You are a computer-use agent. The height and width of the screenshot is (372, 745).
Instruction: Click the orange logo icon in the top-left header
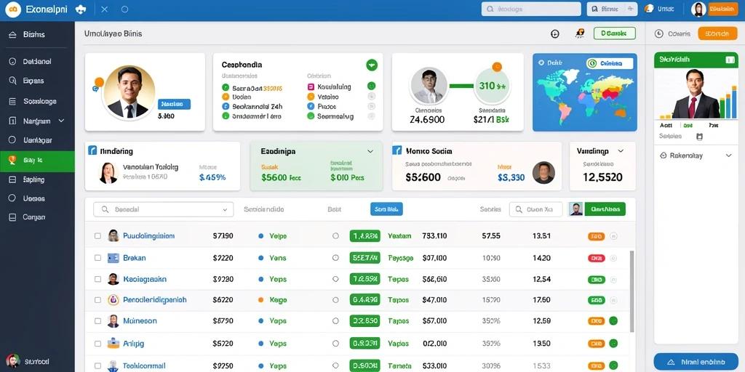[13, 9]
